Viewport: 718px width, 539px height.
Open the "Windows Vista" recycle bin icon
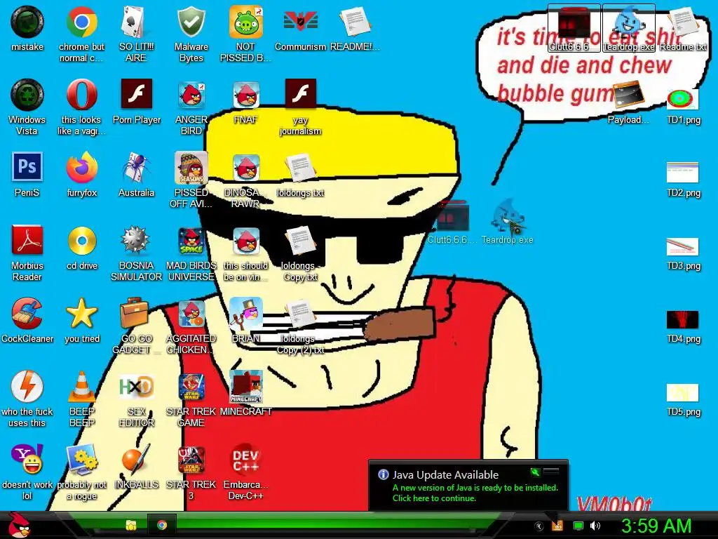[27, 107]
